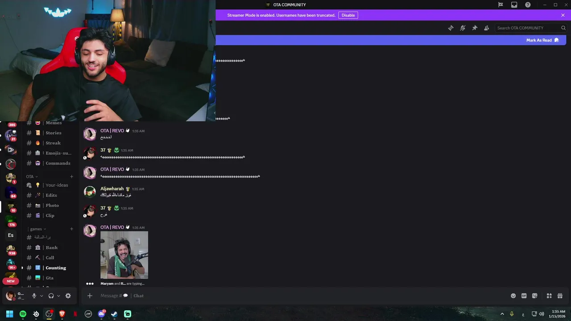The width and height of the screenshot is (571, 321).
Task: Open REVO's image attachment
Action: pos(124,255)
